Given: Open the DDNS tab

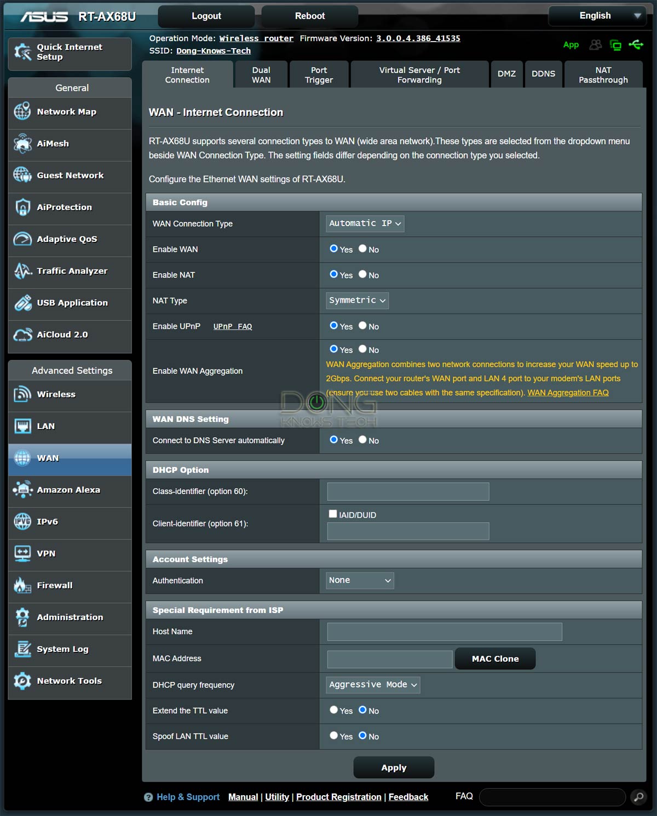Looking at the screenshot, I should tap(543, 74).
